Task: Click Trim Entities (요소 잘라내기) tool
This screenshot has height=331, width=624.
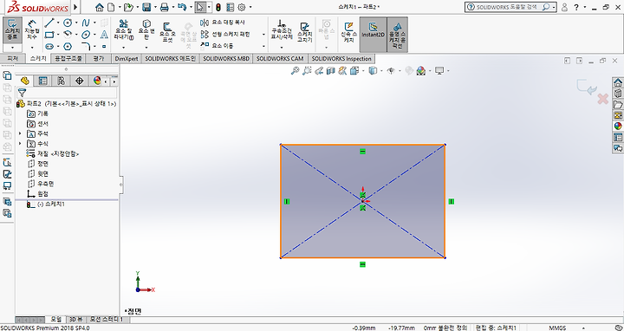Action: (x=124, y=29)
